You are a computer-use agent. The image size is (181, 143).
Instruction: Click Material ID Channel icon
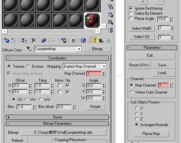(74, 41)
